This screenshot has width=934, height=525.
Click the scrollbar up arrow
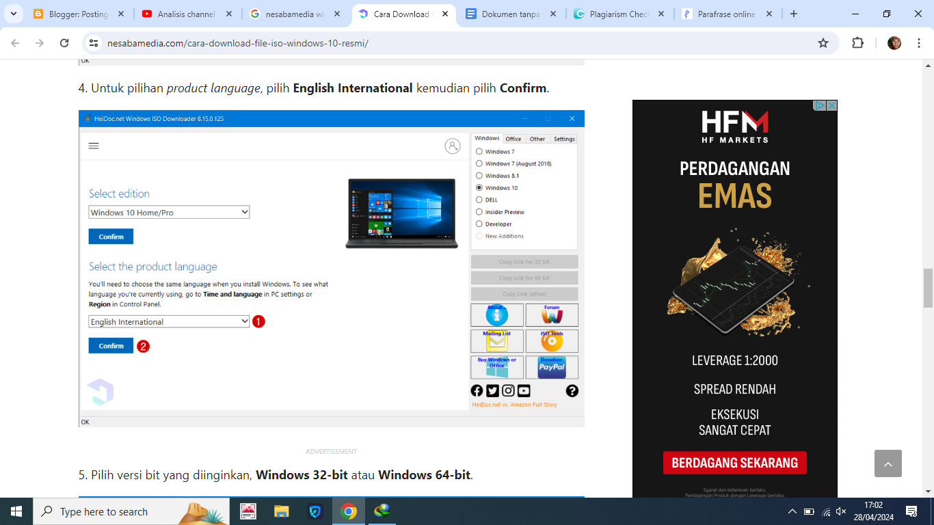[928, 66]
